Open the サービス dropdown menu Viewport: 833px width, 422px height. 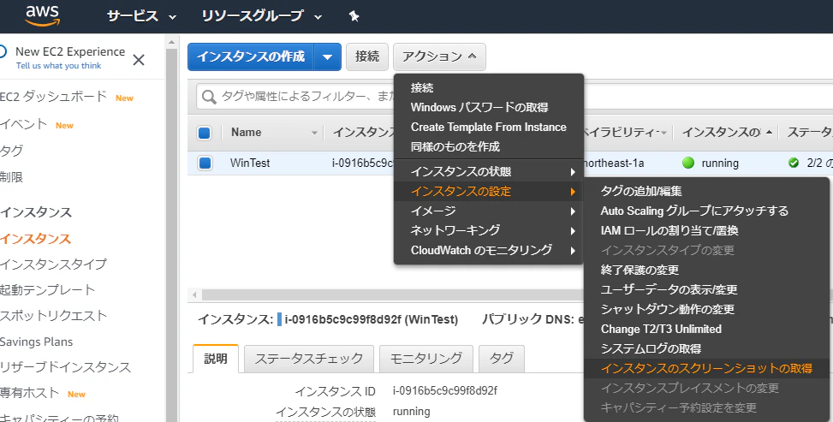(141, 16)
